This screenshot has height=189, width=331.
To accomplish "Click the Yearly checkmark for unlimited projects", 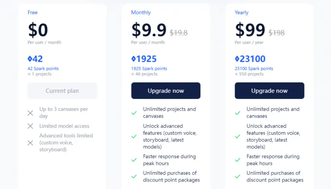I will [237, 113].
